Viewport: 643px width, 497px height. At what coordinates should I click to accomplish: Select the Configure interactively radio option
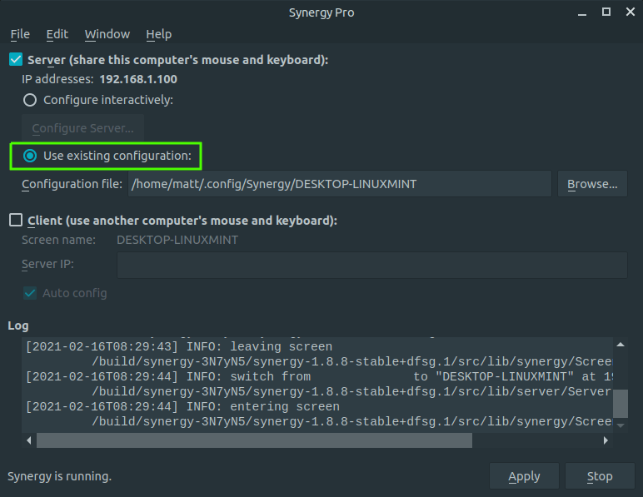tap(30, 100)
